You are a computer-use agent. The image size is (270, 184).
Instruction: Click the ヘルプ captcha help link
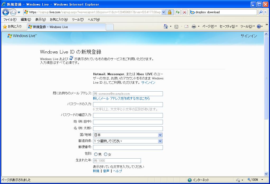coord(117,171)
